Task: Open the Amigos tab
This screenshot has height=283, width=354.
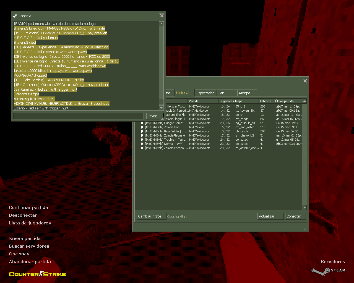Action: point(247,93)
